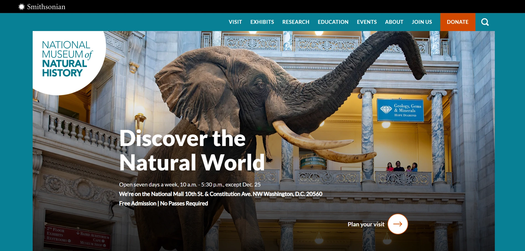Click the opening hours text line
Viewport: 525px width, 251px height.
190,185
